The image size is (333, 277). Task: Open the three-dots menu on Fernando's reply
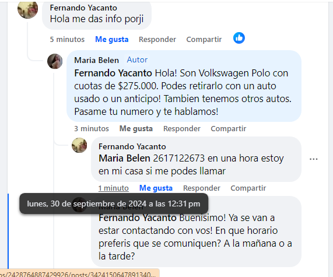313,159
